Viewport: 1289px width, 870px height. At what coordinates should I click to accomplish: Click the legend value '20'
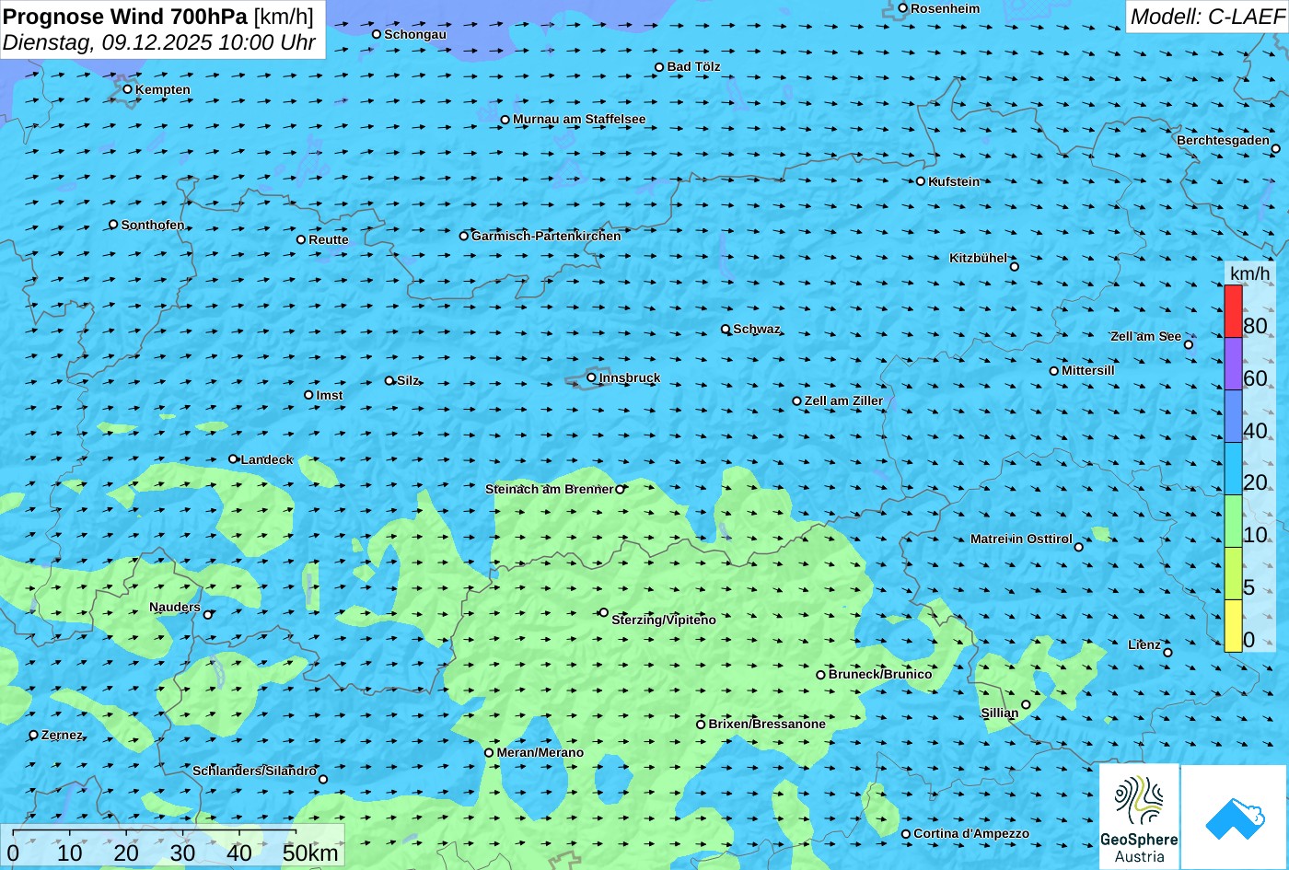1255,482
